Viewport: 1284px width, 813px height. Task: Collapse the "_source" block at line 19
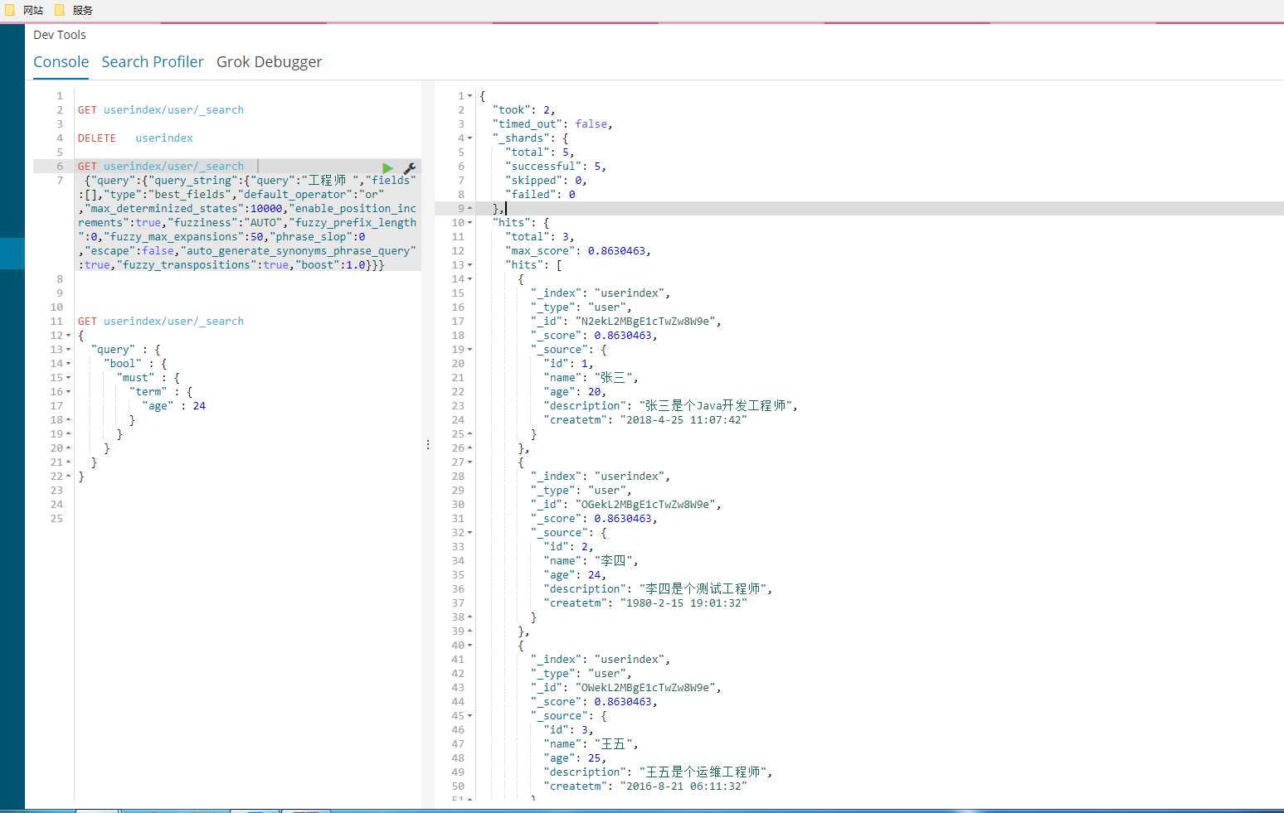[470, 350]
